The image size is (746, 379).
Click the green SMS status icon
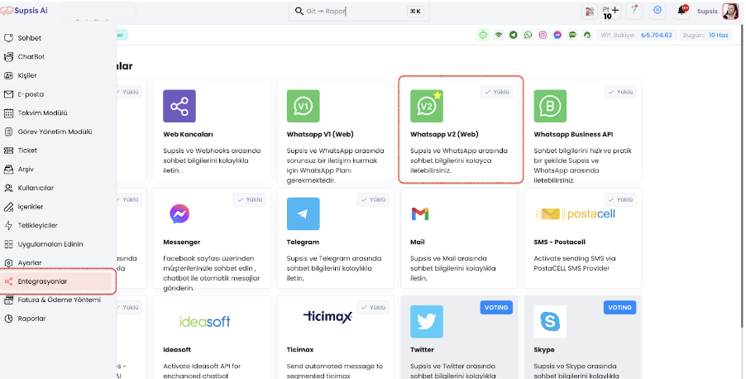tap(572, 35)
